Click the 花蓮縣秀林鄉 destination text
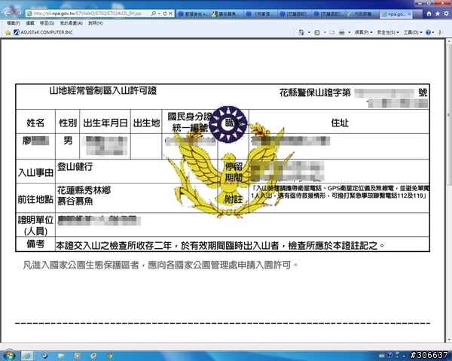452x361 pixels. [84, 190]
